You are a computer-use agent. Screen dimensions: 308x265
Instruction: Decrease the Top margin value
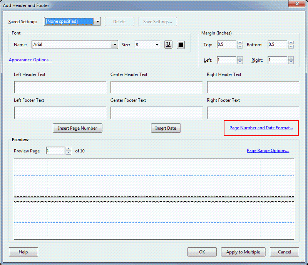240,47
